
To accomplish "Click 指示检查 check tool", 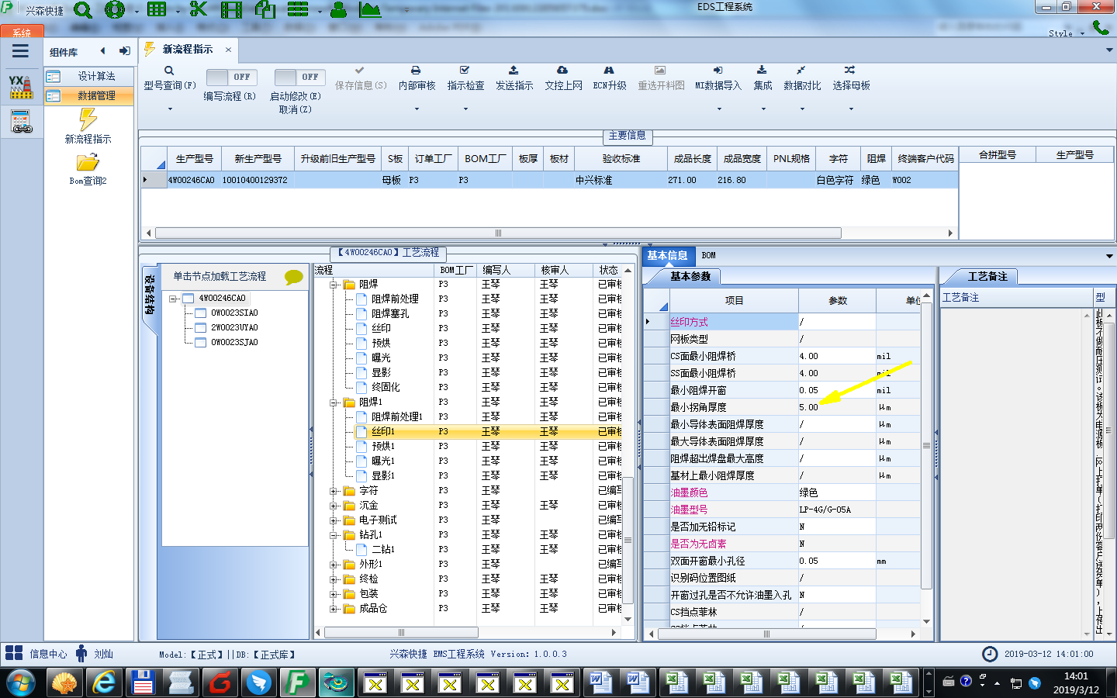I will (465, 78).
